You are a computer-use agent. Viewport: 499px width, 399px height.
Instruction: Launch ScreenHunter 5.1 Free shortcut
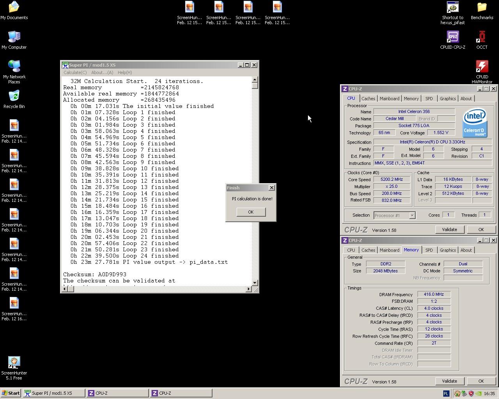(x=14, y=368)
